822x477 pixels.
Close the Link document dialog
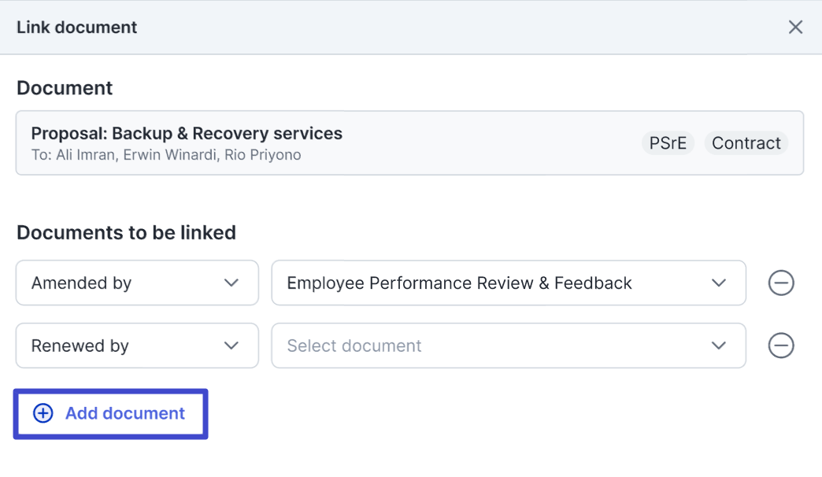tap(795, 28)
